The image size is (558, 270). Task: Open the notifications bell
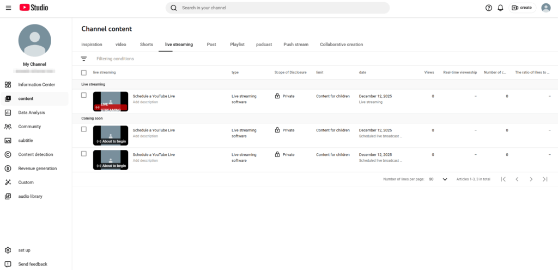[500, 8]
